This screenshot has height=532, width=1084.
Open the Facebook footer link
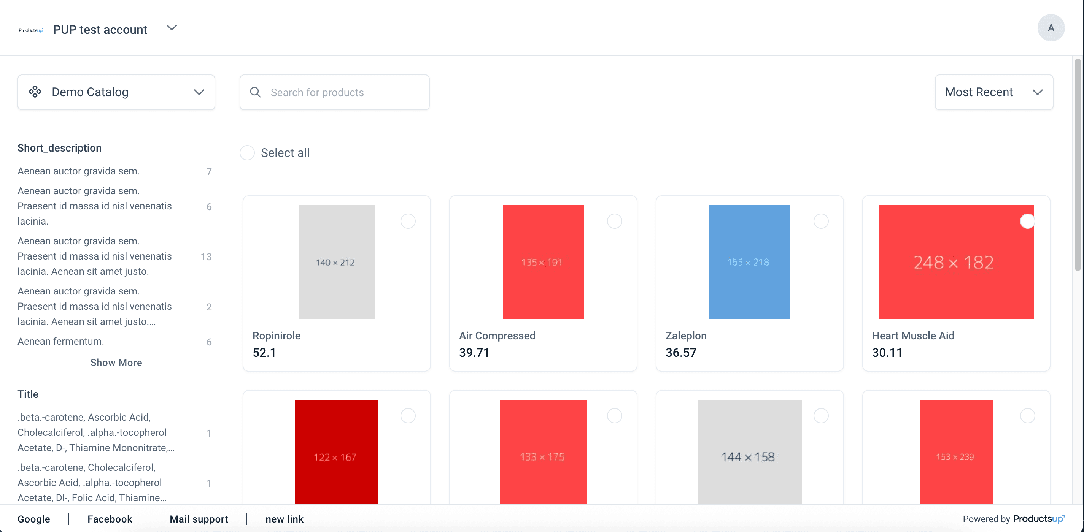pyautogui.click(x=110, y=519)
